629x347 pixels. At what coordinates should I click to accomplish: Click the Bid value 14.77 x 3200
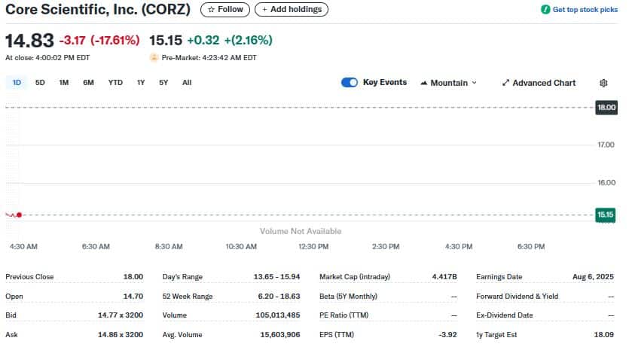121,315
